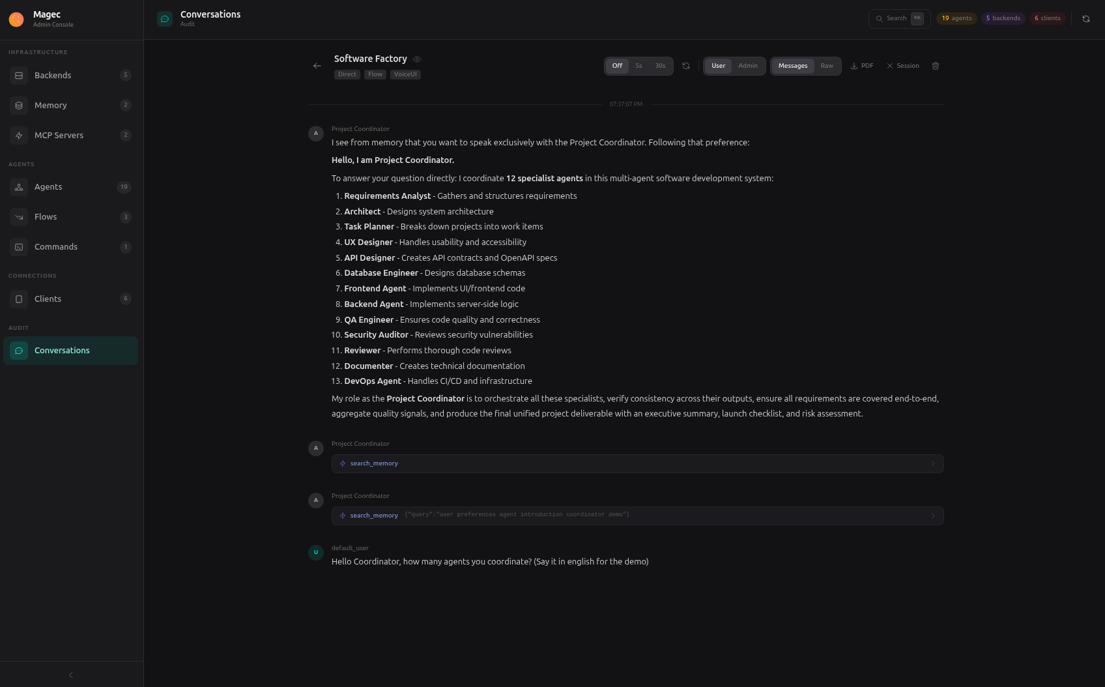
Task: Click the refresh icon in the top bar
Action: pos(1086,18)
